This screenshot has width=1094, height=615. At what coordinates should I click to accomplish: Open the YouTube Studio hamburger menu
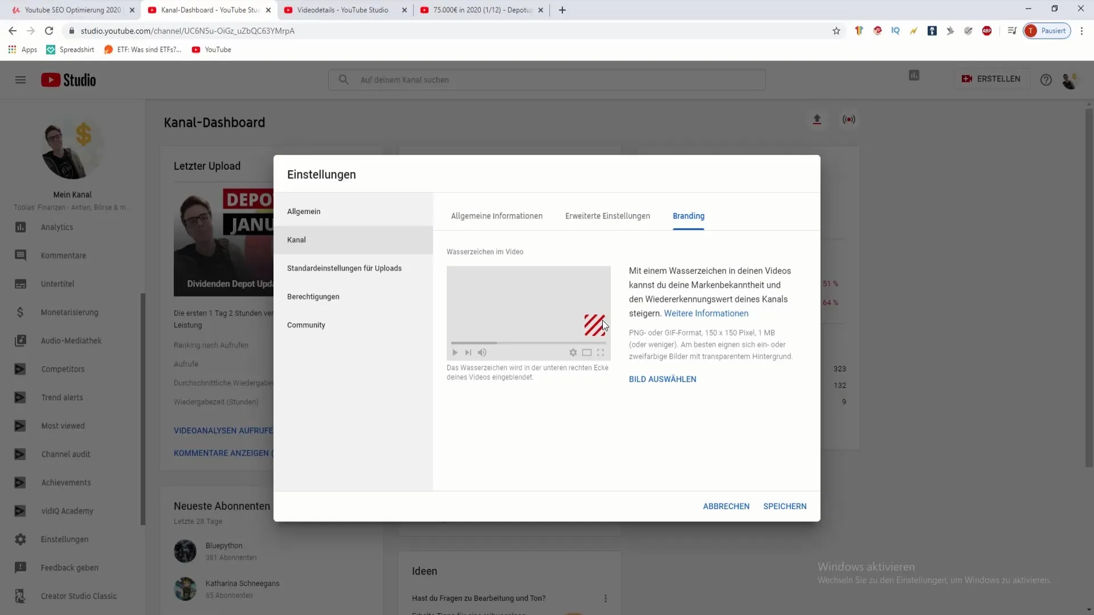pos(21,80)
